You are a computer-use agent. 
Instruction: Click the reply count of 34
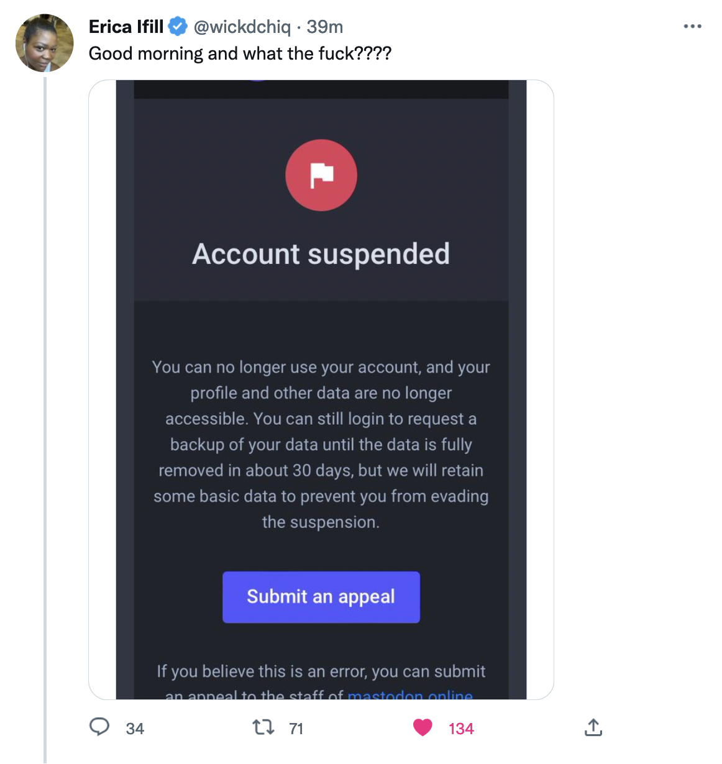coord(135,729)
